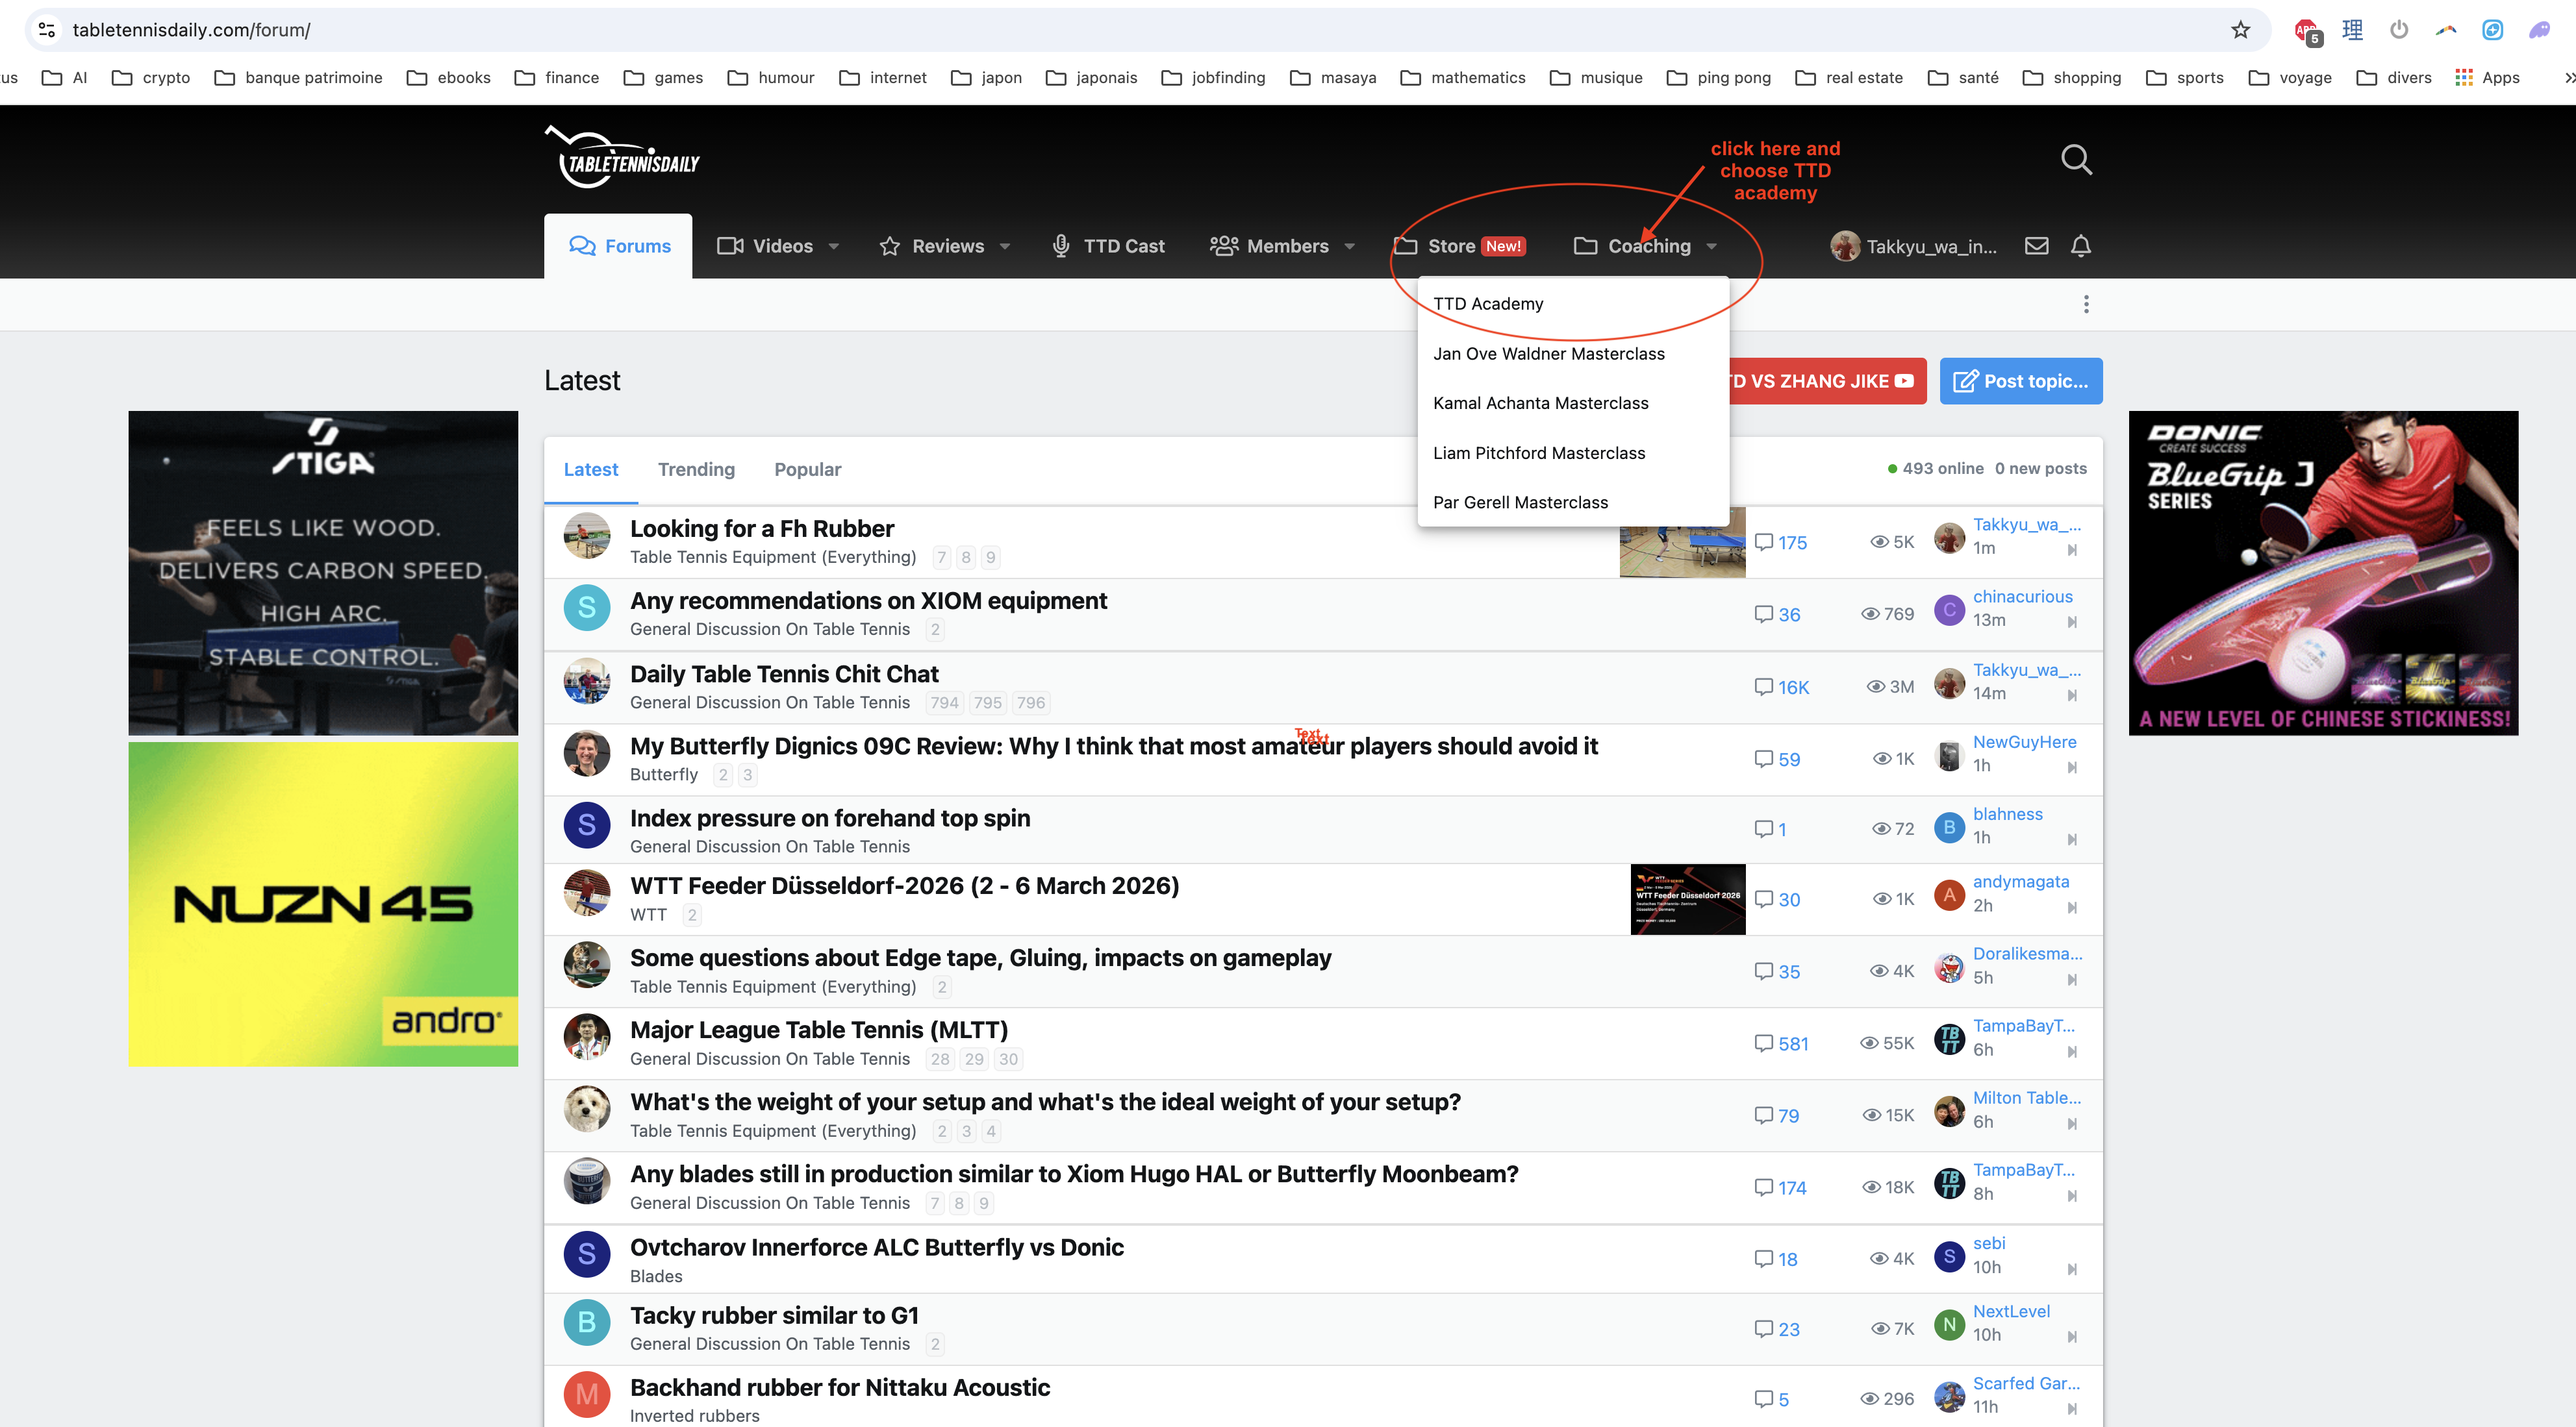Open the WTT Feeder Düsseldorf thread thumbnail
This screenshot has width=2576, height=1427.
click(x=1687, y=899)
